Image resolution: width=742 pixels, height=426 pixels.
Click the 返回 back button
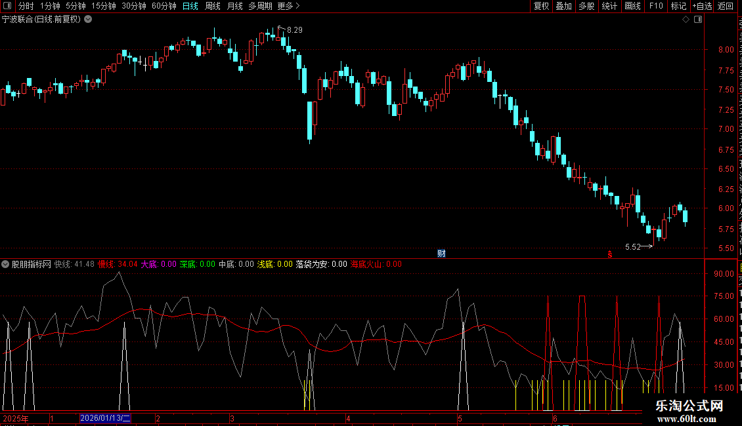point(725,6)
